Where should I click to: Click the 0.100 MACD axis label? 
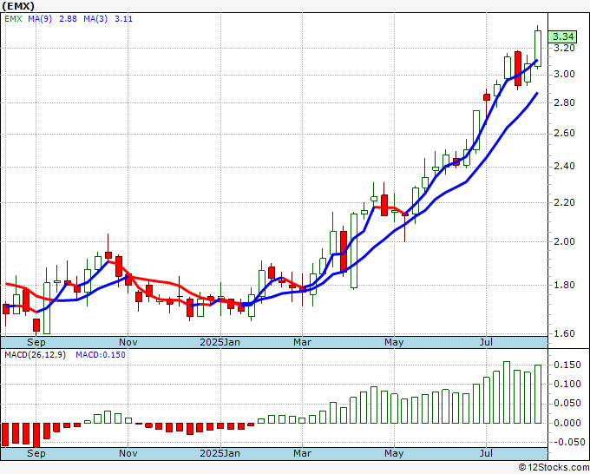(567, 384)
